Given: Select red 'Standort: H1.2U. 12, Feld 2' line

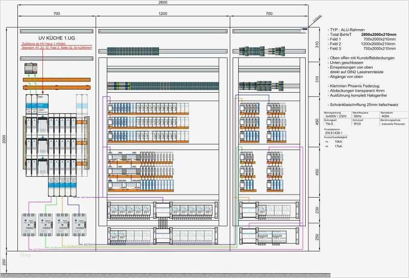Looking at the screenshot, I should click(x=56, y=48).
